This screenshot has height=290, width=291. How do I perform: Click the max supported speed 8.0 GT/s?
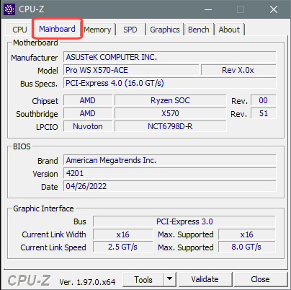(x=247, y=247)
